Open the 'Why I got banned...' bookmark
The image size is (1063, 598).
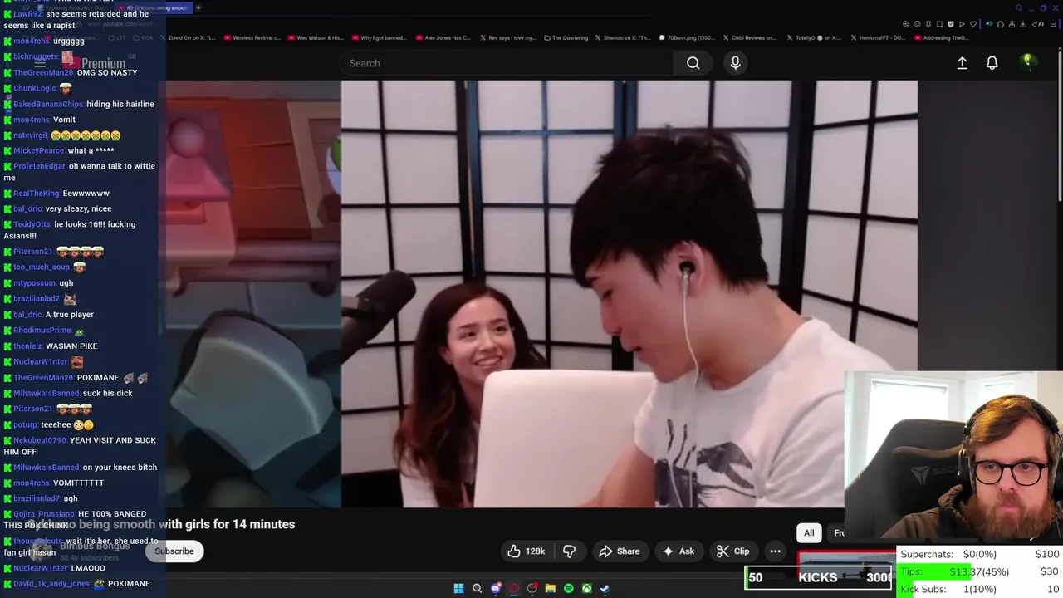[x=380, y=37]
